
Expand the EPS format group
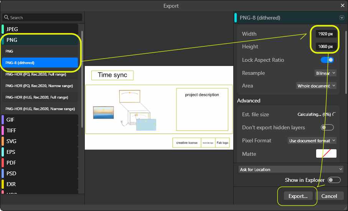(40, 152)
